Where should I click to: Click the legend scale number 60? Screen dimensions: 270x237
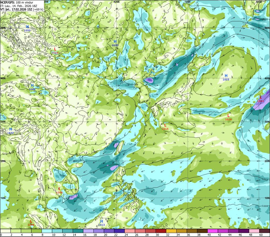(x=261, y=235)
